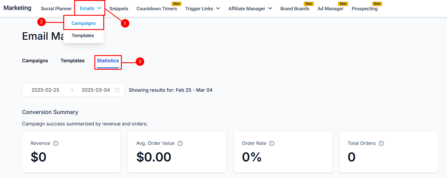Select Templates from the Emails menu
This screenshot has height=178, width=447.
(x=83, y=35)
